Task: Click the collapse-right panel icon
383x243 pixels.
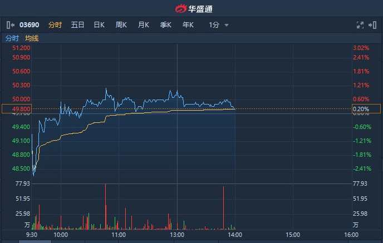Action: tap(373, 25)
